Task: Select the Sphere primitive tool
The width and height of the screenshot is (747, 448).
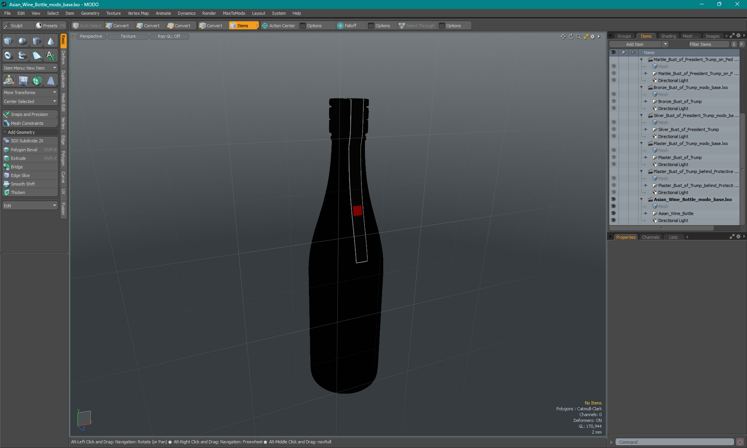Action: tap(23, 41)
